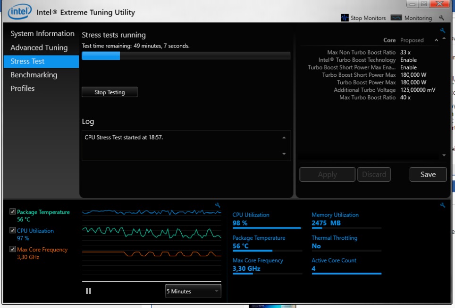This screenshot has height=308, width=455.
Task: Click the 'Test time remaining' text
Action: point(135,46)
